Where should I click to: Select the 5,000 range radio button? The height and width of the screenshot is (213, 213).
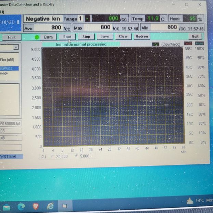pos(76,156)
